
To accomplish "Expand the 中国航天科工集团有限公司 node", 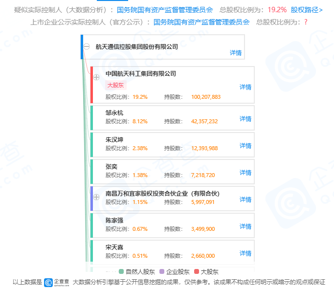I will [x=96, y=77].
